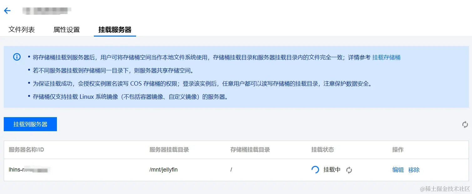
Task: Click the info icon in the notice banner
Action: (17, 57)
